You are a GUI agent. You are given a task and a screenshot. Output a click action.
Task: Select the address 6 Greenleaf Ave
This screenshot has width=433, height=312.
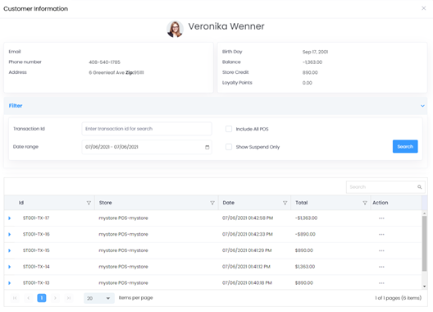pyautogui.click(x=107, y=72)
